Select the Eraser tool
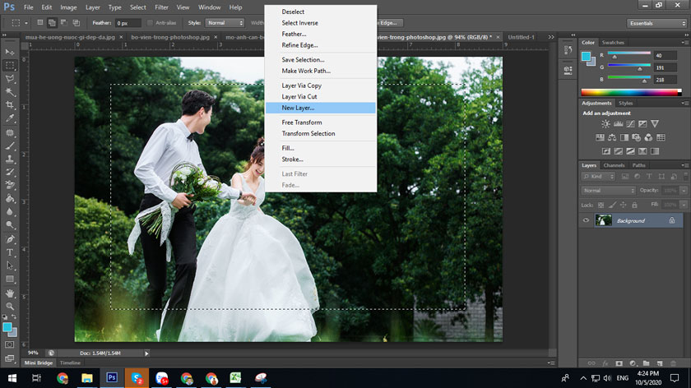Screen dimensions: 691x388 tap(10, 185)
